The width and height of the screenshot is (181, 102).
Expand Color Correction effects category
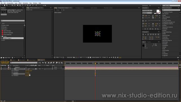coord(162,20)
